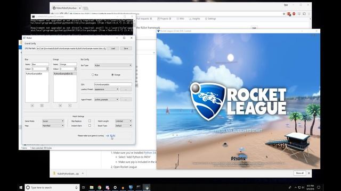Screen dimensions: 341x191
Task: Click the remove bot button under Orange list
Action: [70, 106]
